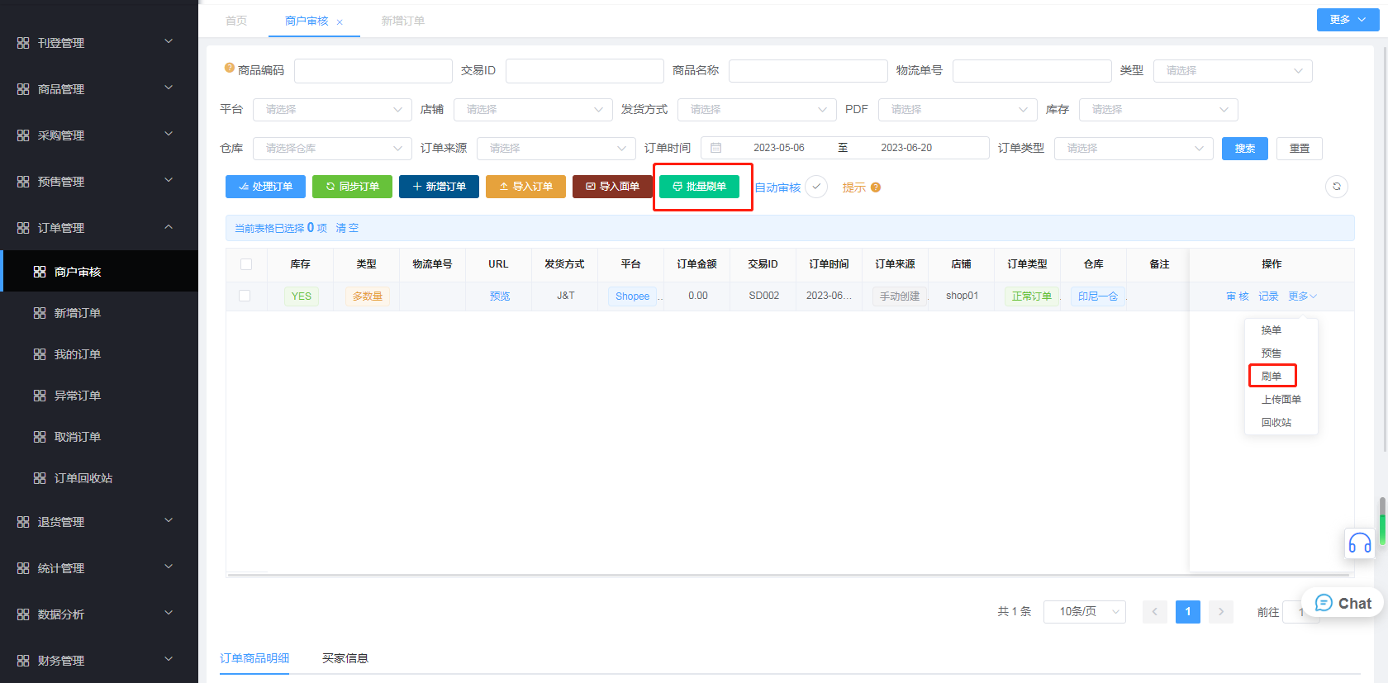The image size is (1388, 683).
Task: Click the icon beside 订单回收站 in sidebar
Action: tap(40, 478)
